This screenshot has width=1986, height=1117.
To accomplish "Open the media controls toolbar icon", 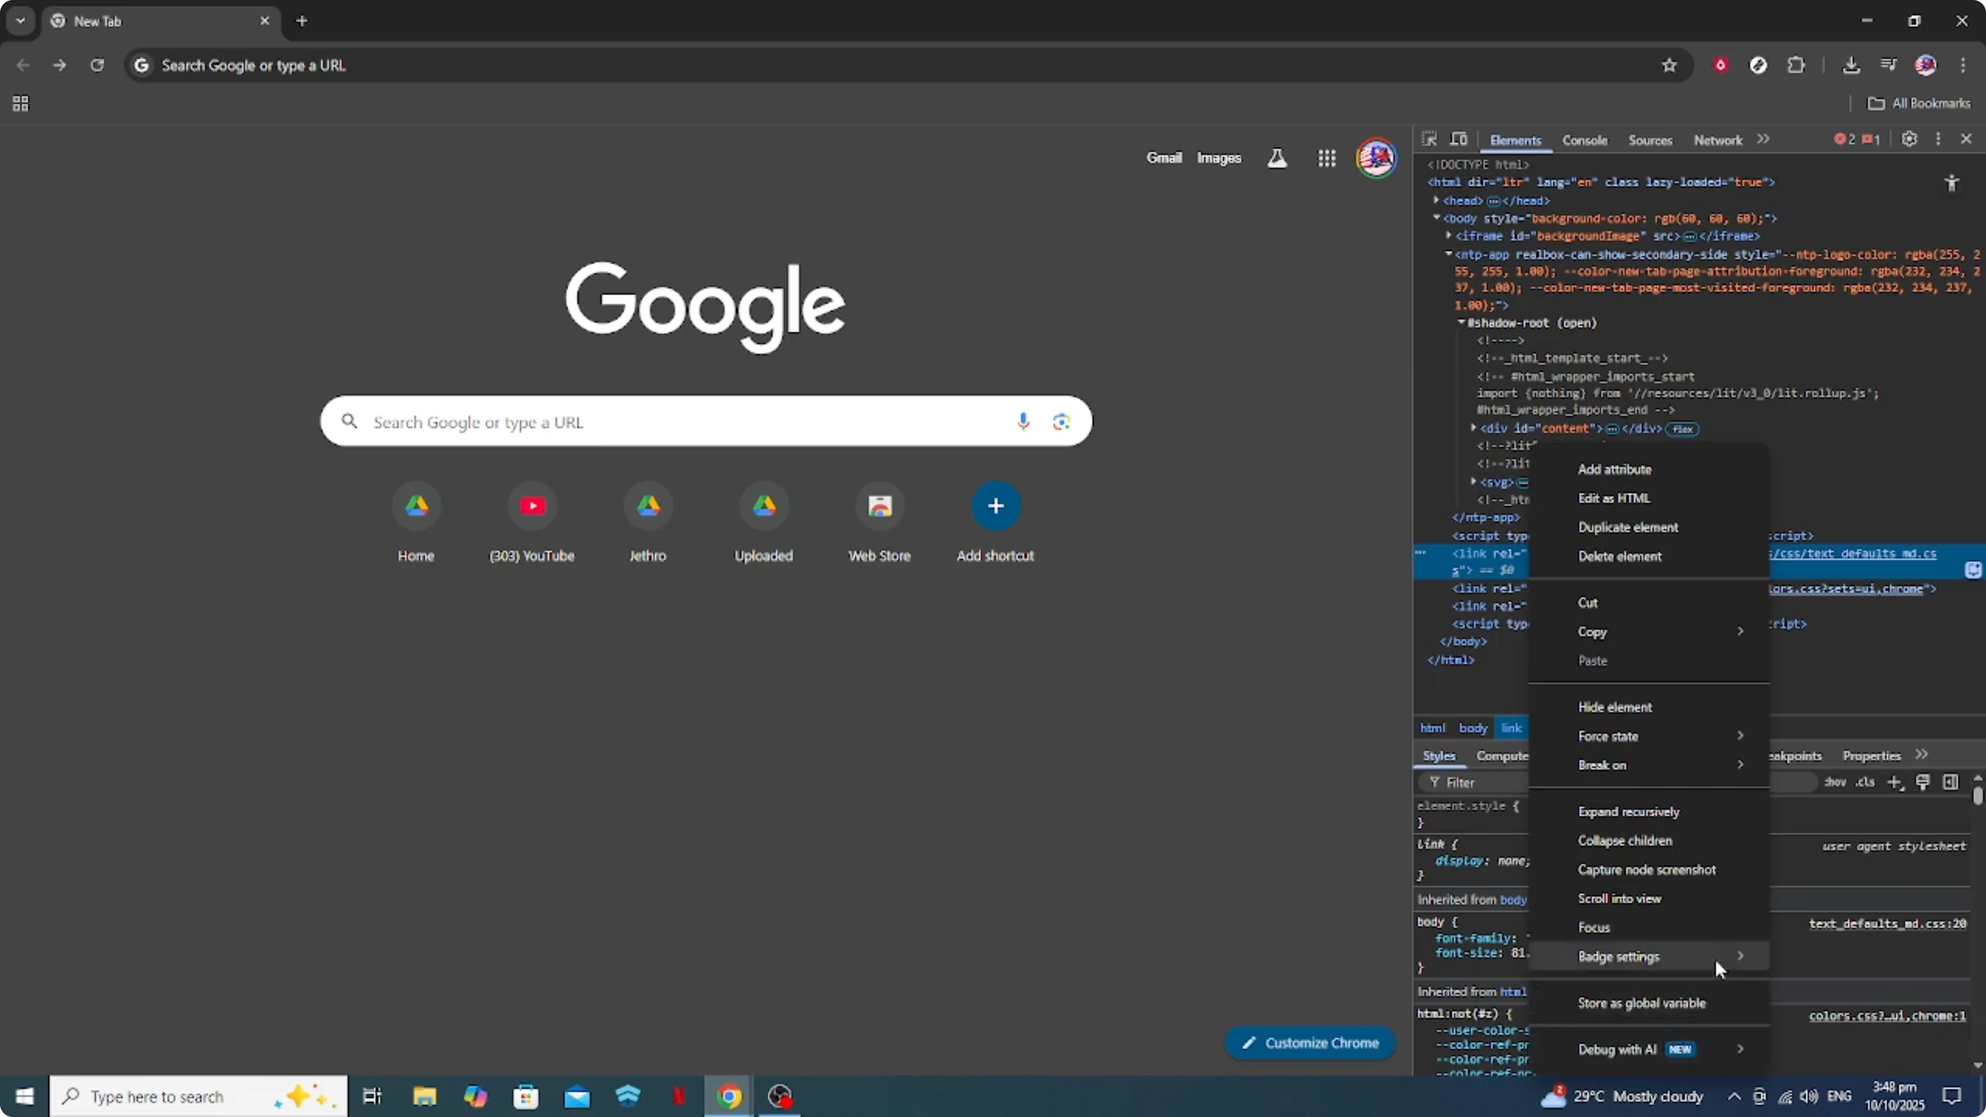I will (x=1888, y=65).
